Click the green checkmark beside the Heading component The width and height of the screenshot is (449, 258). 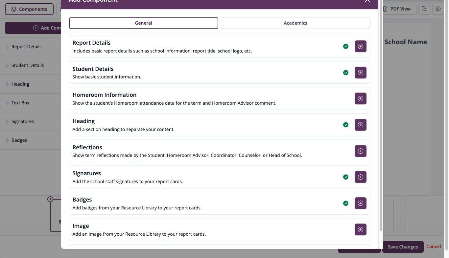click(346, 125)
